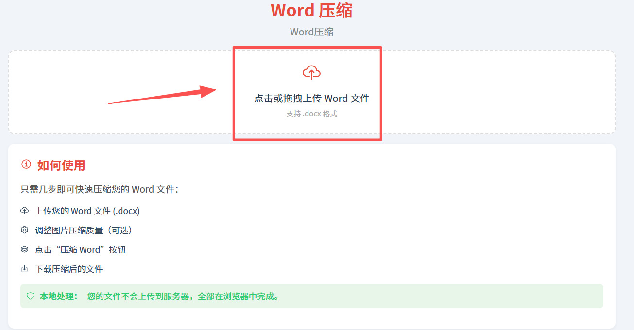
Task: Click the 'Word压缩' subtitle
Action: pos(311,32)
